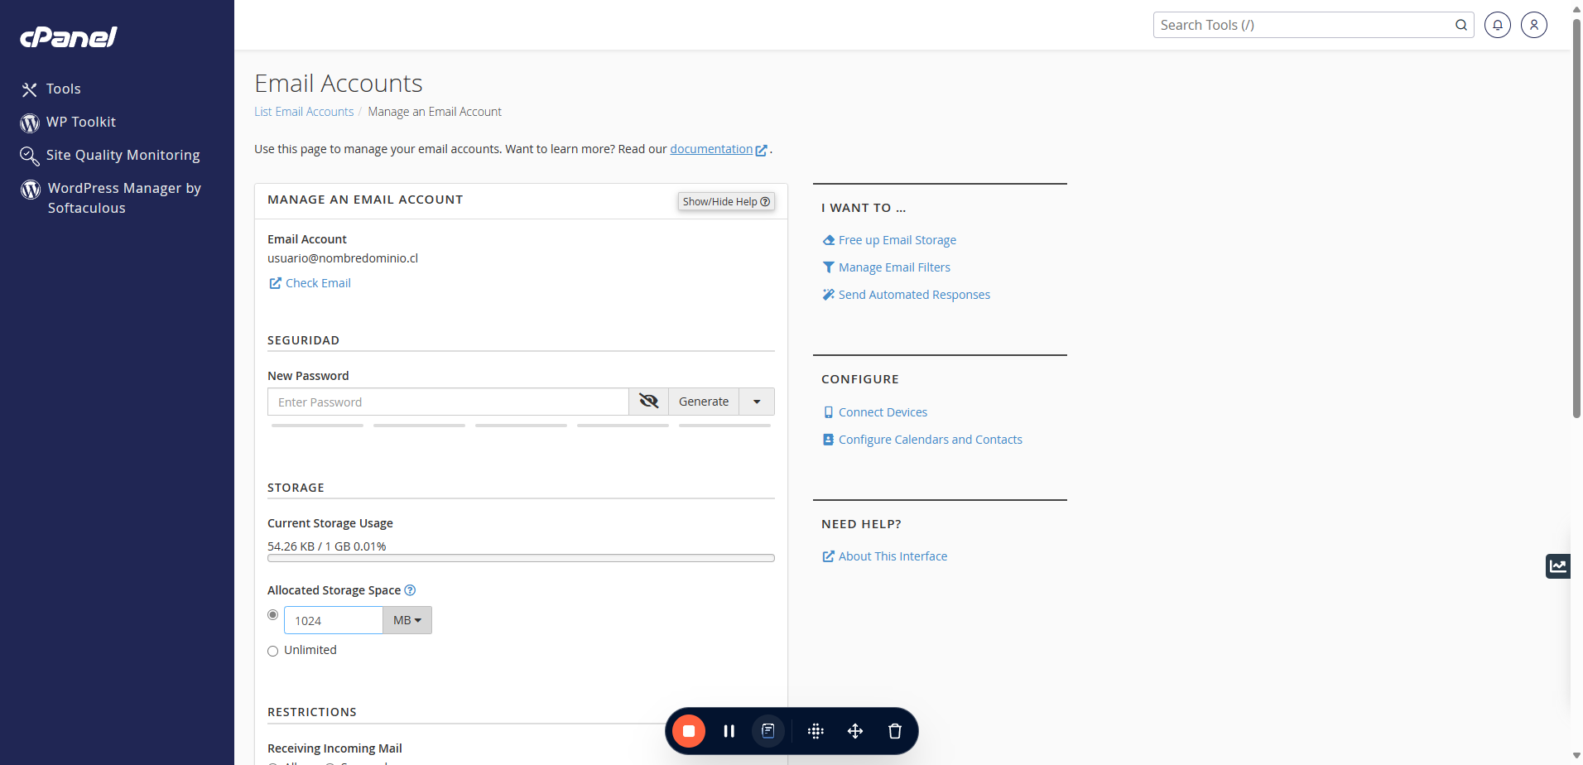This screenshot has height=765, width=1583.
Task: Open Manage Email Filters
Action: tap(894, 267)
